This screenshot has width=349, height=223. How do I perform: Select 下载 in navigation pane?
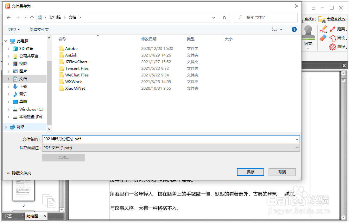[x=23, y=86]
